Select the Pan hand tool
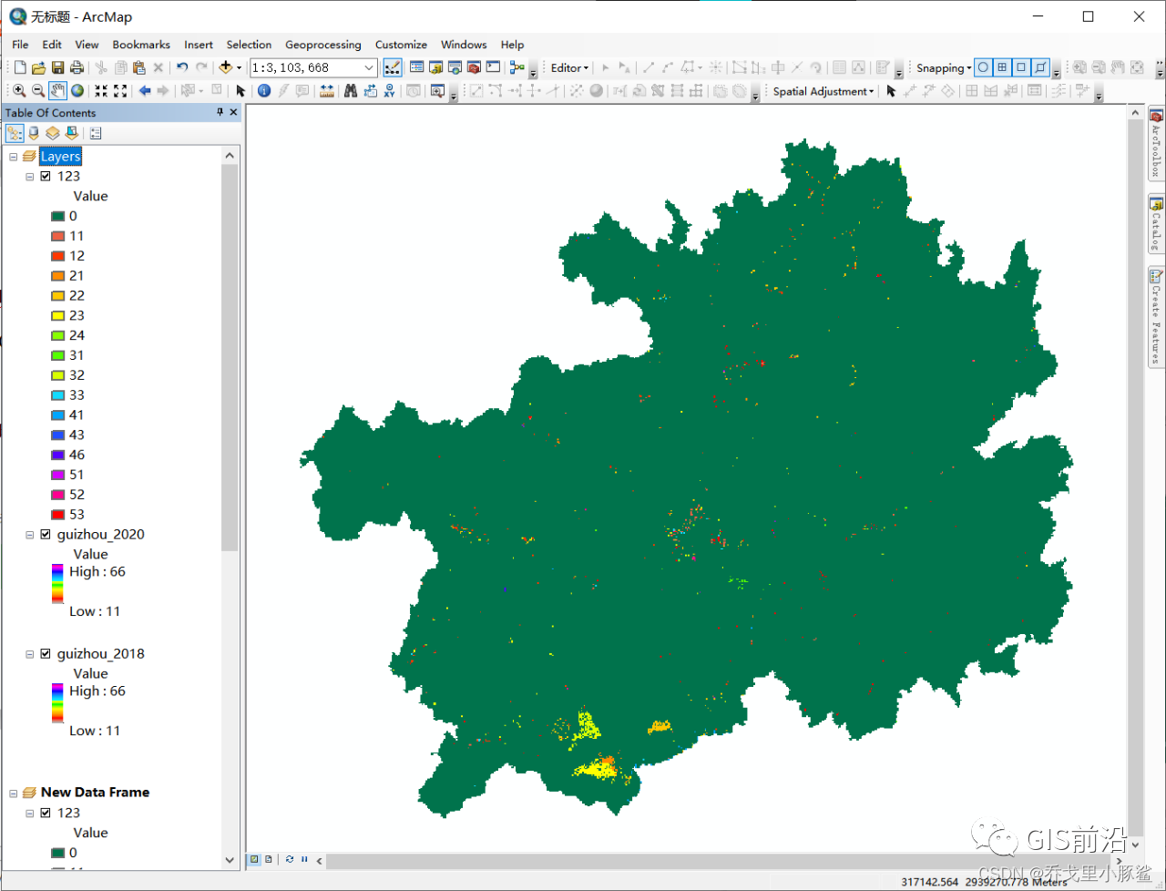The height and width of the screenshot is (891, 1166). pos(57,91)
